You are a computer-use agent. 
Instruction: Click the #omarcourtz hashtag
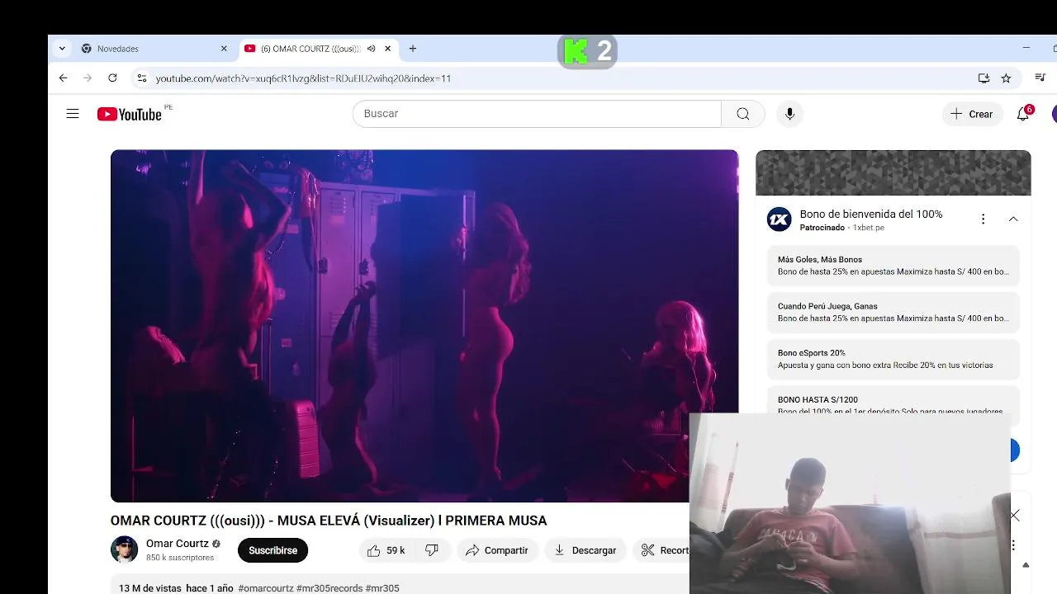(x=266, y=588)
